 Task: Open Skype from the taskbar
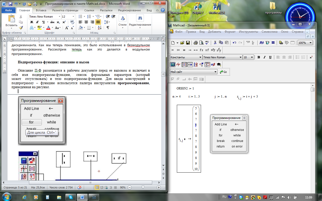(x=70, y=197)
